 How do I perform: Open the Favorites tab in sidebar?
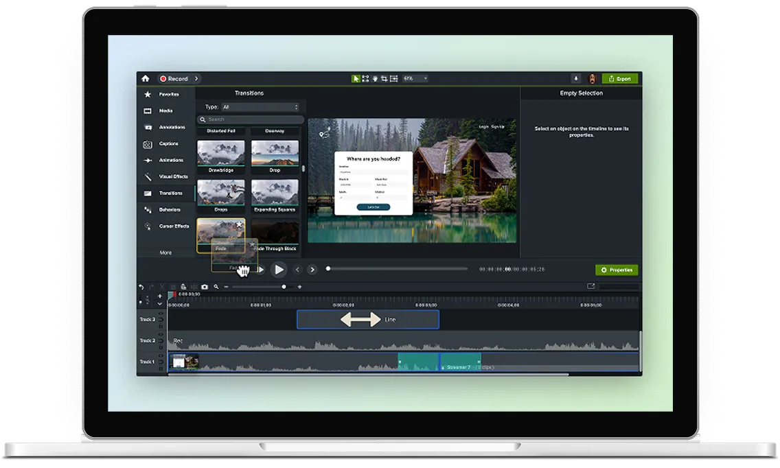166,94
